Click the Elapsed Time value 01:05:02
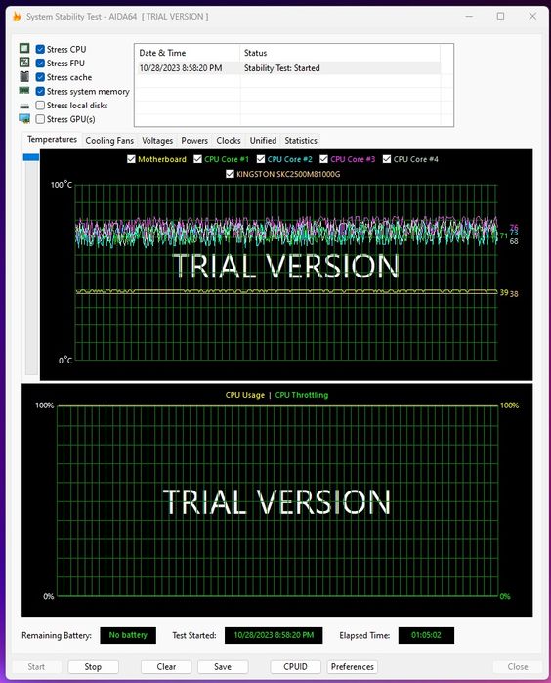 pyautogui.click(x=426, y=635)
